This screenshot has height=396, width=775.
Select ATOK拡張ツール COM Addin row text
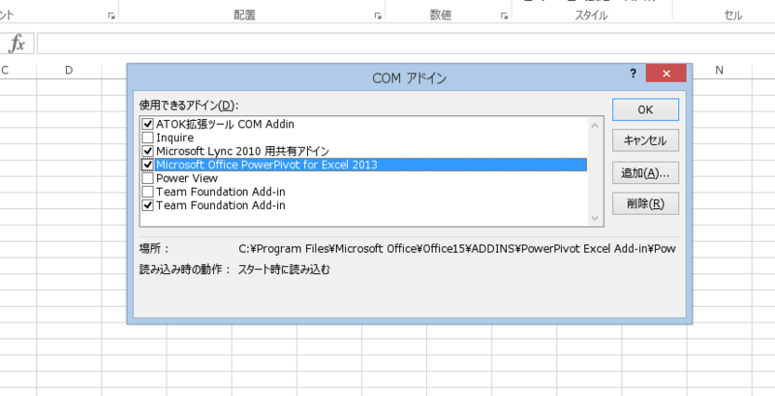coord(225,124)
